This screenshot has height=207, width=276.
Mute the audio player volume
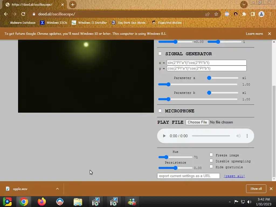238,136
